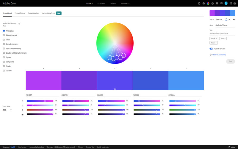The height and width of the screenshot is (149, 238).
Task: Click the hex field #7037DE
Action: (x=78, y=95)
